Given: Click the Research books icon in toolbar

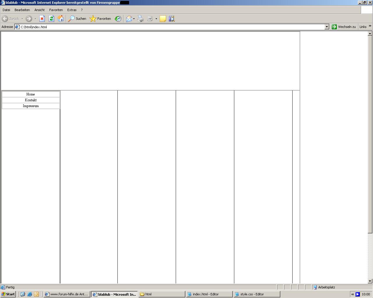Looking at the screenshot, I should (x=172, y=19).
